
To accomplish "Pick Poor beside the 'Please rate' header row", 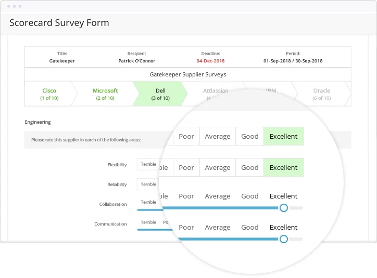I will point(186,136).
